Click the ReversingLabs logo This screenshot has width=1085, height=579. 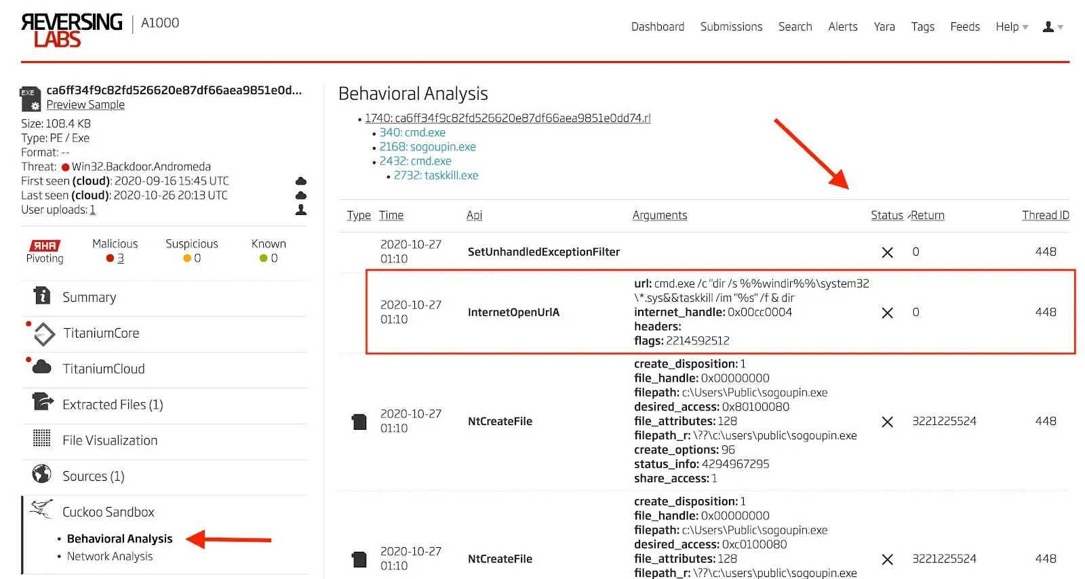pyautogui.click(x=71, y=31)
